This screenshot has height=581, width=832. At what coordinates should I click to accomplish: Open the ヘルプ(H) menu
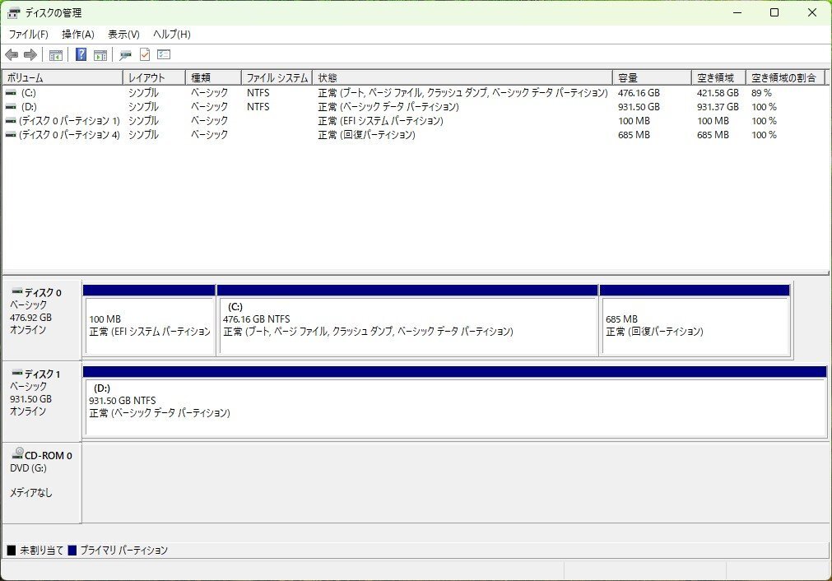[x=171, y=35]
